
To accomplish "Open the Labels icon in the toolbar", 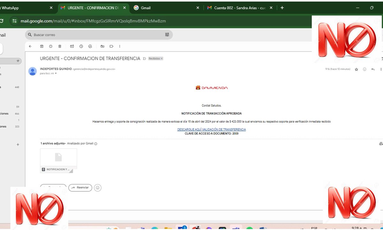I will click(x=111, y=46).
